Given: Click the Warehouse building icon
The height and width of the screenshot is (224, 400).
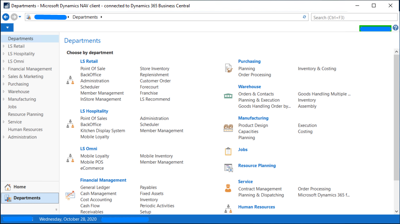Looking at the screenshot, I should click(228, 96).
